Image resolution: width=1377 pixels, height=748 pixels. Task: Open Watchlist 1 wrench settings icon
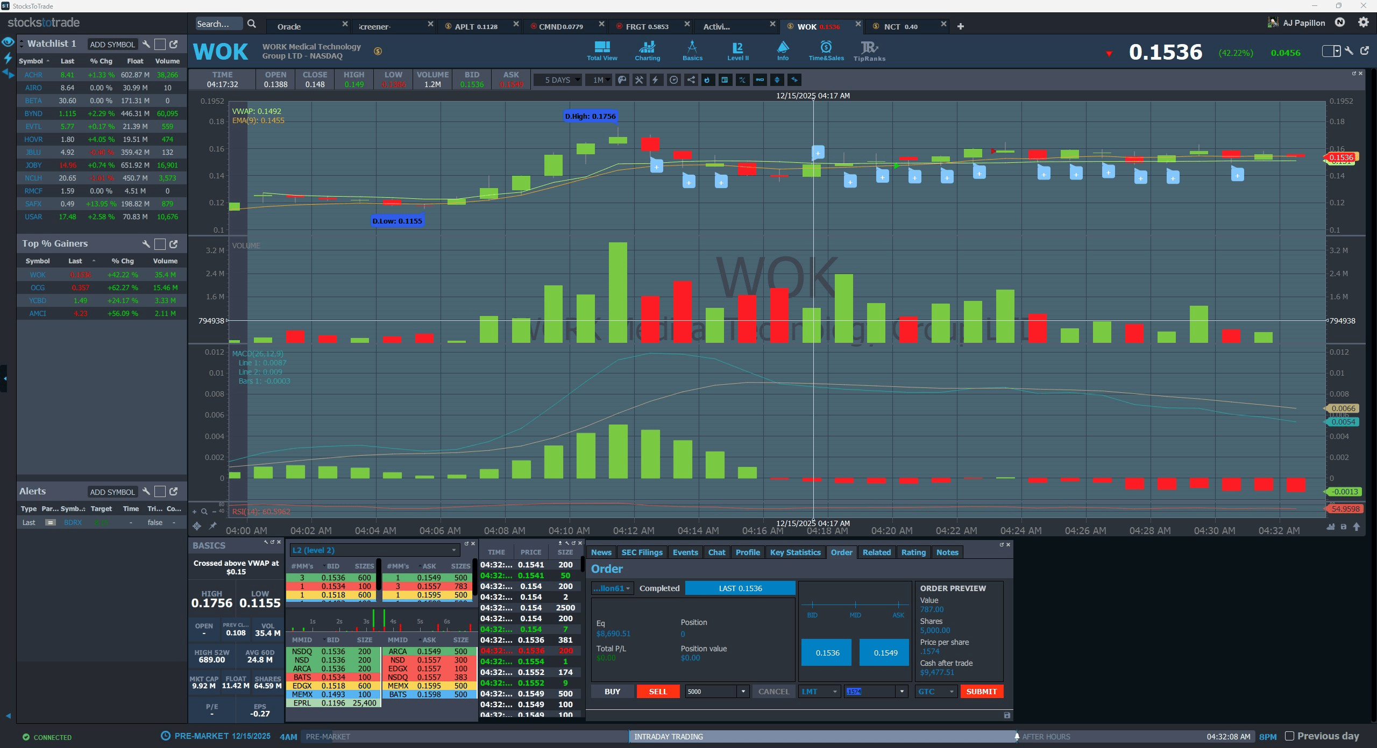[146, 45]
